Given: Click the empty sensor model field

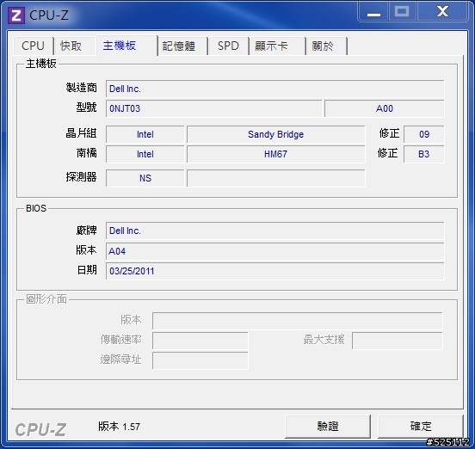Looking at the screenshot, I should pos(276,178).
